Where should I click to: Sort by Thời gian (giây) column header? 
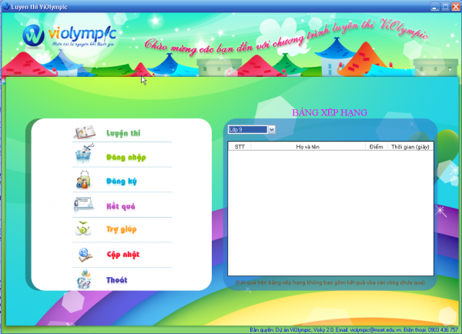coord(410,147)
